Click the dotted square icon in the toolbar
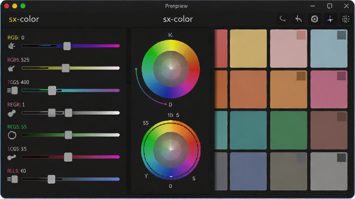The width and height of the screenshot is (355, 199). click(346, 19)
